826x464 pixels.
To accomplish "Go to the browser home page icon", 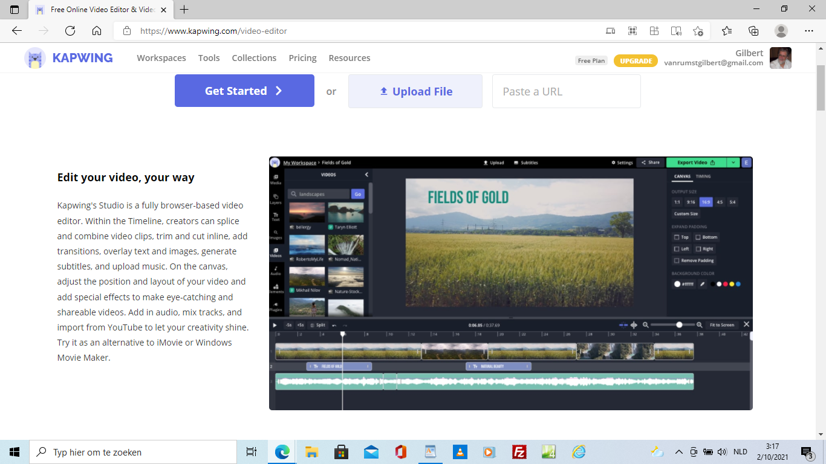I will [x=97, y=31].
